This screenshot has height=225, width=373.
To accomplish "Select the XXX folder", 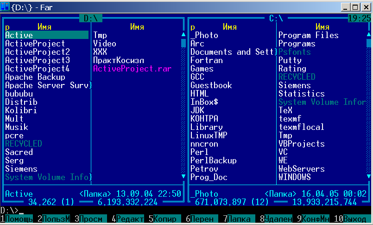I will coord(100,52).
